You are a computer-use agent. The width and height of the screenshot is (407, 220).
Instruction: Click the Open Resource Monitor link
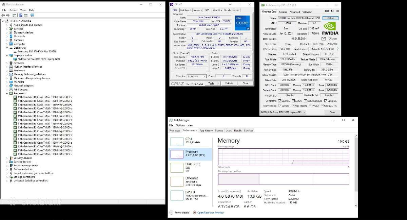tap(211, 213)
